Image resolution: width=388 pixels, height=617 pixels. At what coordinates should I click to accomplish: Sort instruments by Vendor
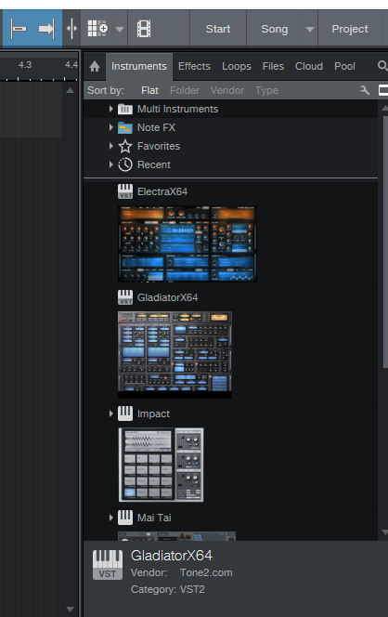227,90
